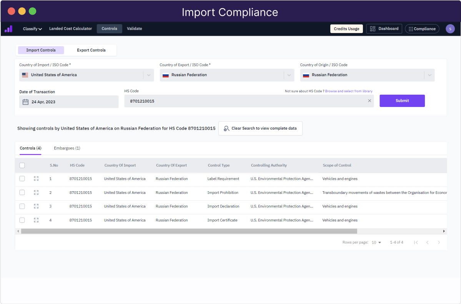
Task: Click the S user avatar
Action: click(x=450, y=28)
